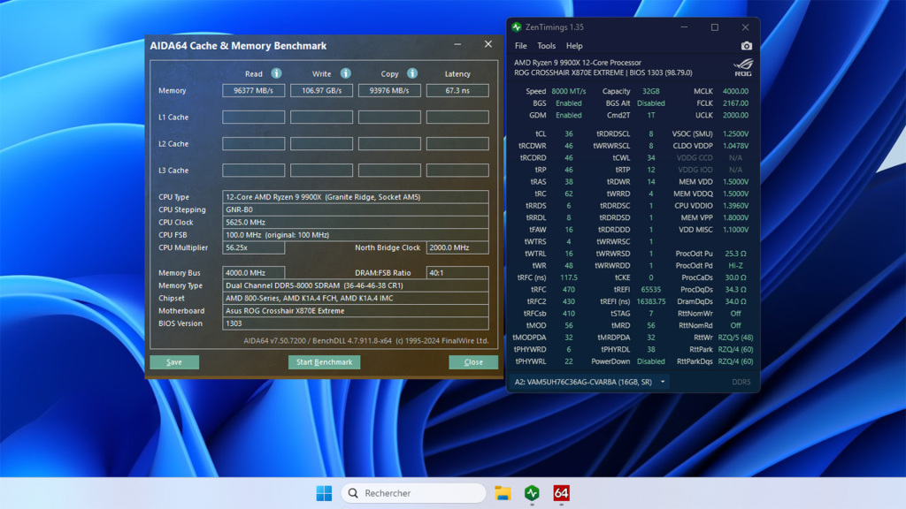Click CPU Type field 12-Core AMD Ryzen 9 9900X
906x509 pixels.
coord(356,197)
